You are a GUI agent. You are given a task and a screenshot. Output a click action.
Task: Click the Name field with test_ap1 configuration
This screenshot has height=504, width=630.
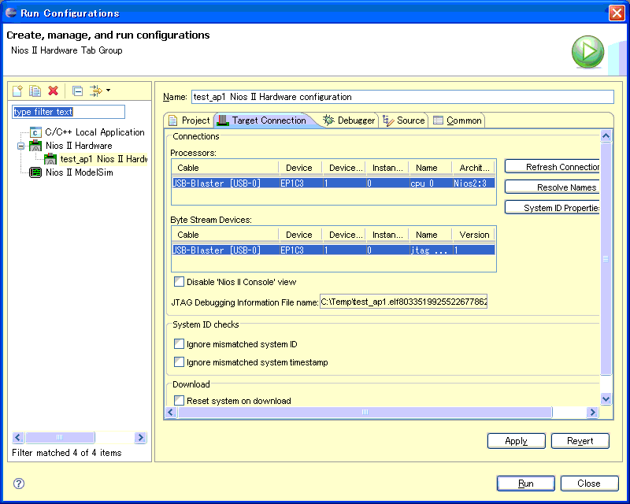[x=402, y=97]
